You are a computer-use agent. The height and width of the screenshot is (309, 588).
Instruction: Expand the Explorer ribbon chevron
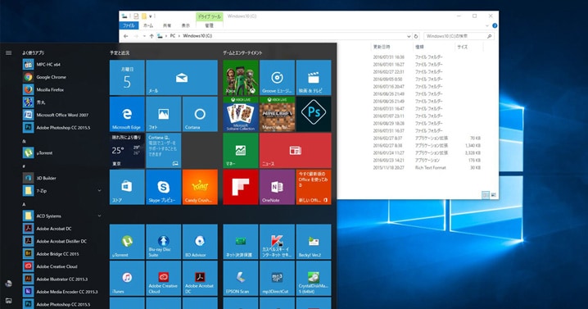tap(486, 26)
